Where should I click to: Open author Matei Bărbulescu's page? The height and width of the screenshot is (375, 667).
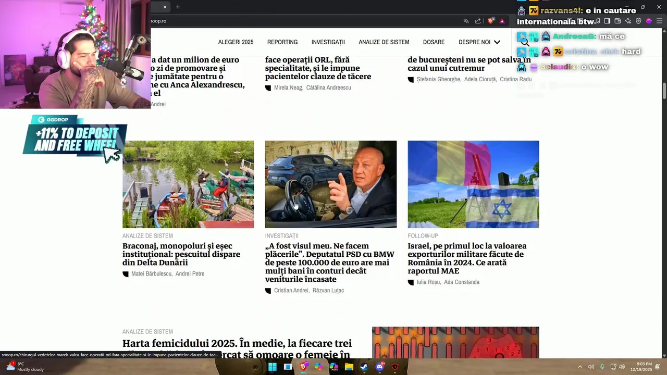tap(151, 274)
